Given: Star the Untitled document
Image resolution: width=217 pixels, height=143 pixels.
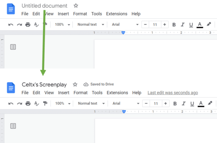Looking at the screenshot, I should click(x=76, y=6).
